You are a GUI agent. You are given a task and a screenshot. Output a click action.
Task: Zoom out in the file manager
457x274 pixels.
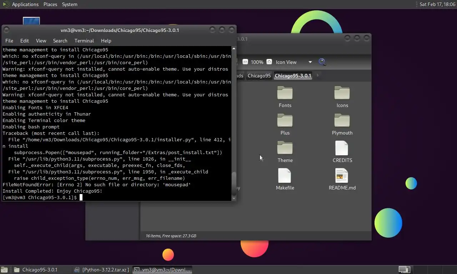click(x=245, y=62)
